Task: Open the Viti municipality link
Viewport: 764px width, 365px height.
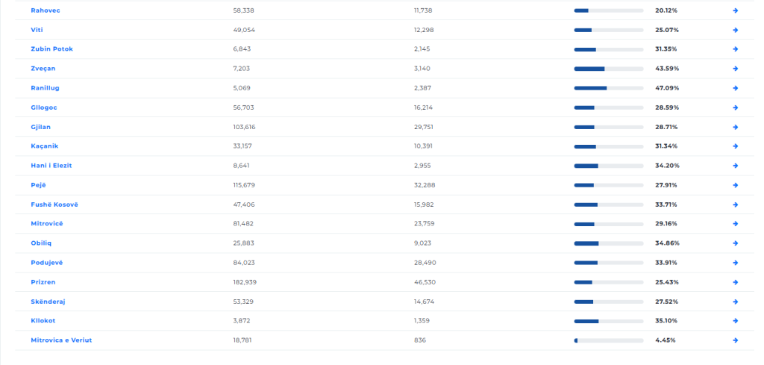Action: (37, 30)
